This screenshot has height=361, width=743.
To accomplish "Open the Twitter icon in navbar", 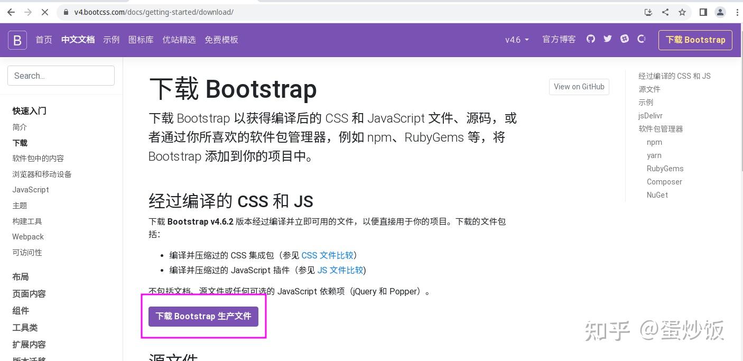I will (608, 39).
